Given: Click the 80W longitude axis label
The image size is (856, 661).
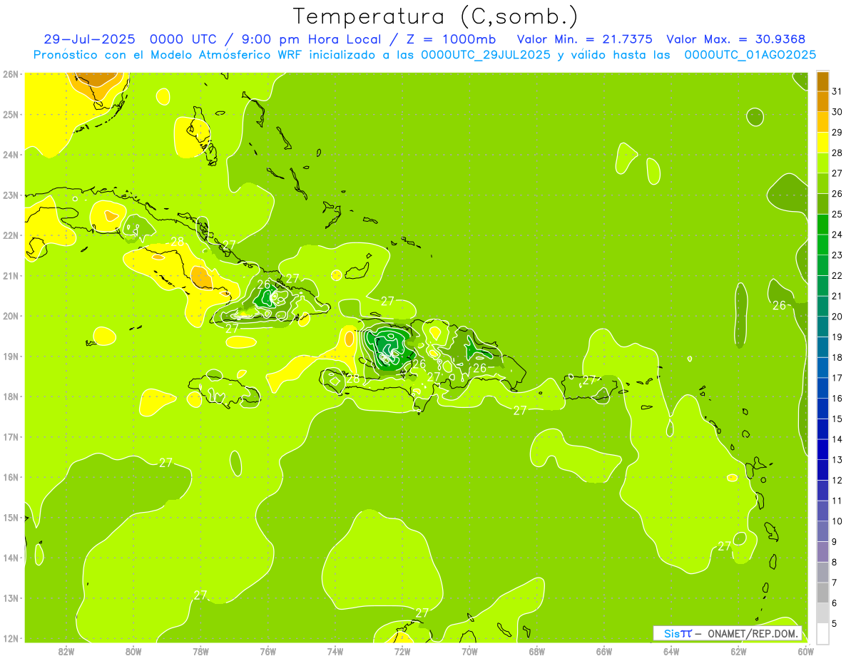Looking at the screenshot, I should [133, 651].
